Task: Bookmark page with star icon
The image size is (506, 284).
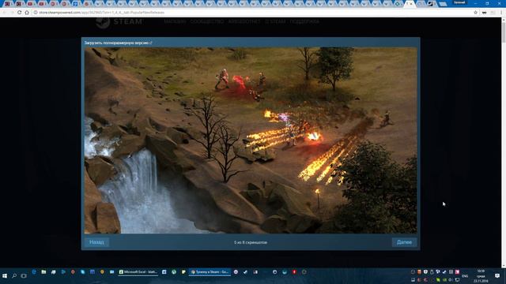Action: [475, 13]
